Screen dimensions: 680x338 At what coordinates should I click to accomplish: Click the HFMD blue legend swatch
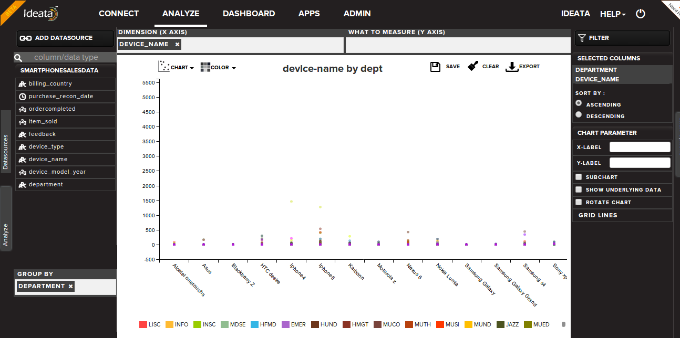tap(255, 325)
